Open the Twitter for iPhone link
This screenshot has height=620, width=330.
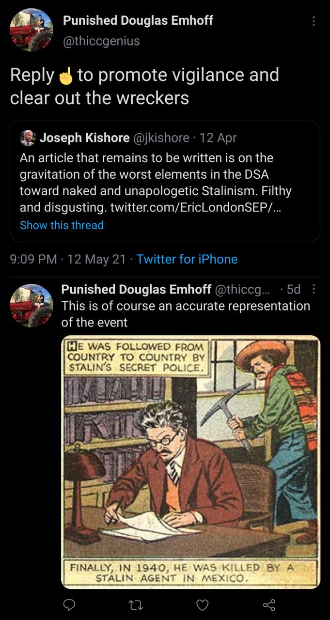coord(187,259)
